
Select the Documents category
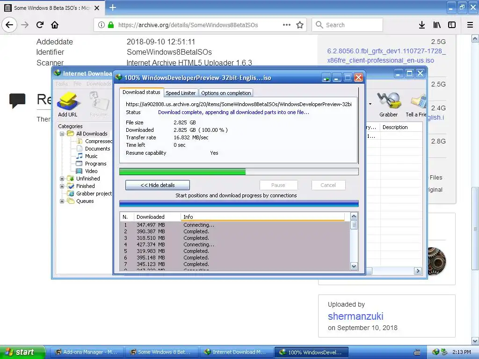[97, 149]
